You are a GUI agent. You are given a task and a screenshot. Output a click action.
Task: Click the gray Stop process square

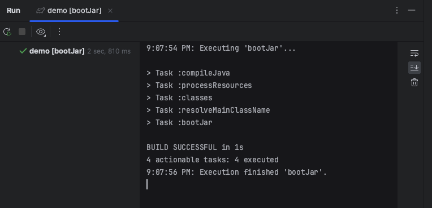pyautogui.click(x=22, y=32)
